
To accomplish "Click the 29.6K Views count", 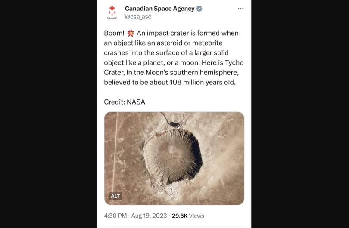I will click(188, 216).
